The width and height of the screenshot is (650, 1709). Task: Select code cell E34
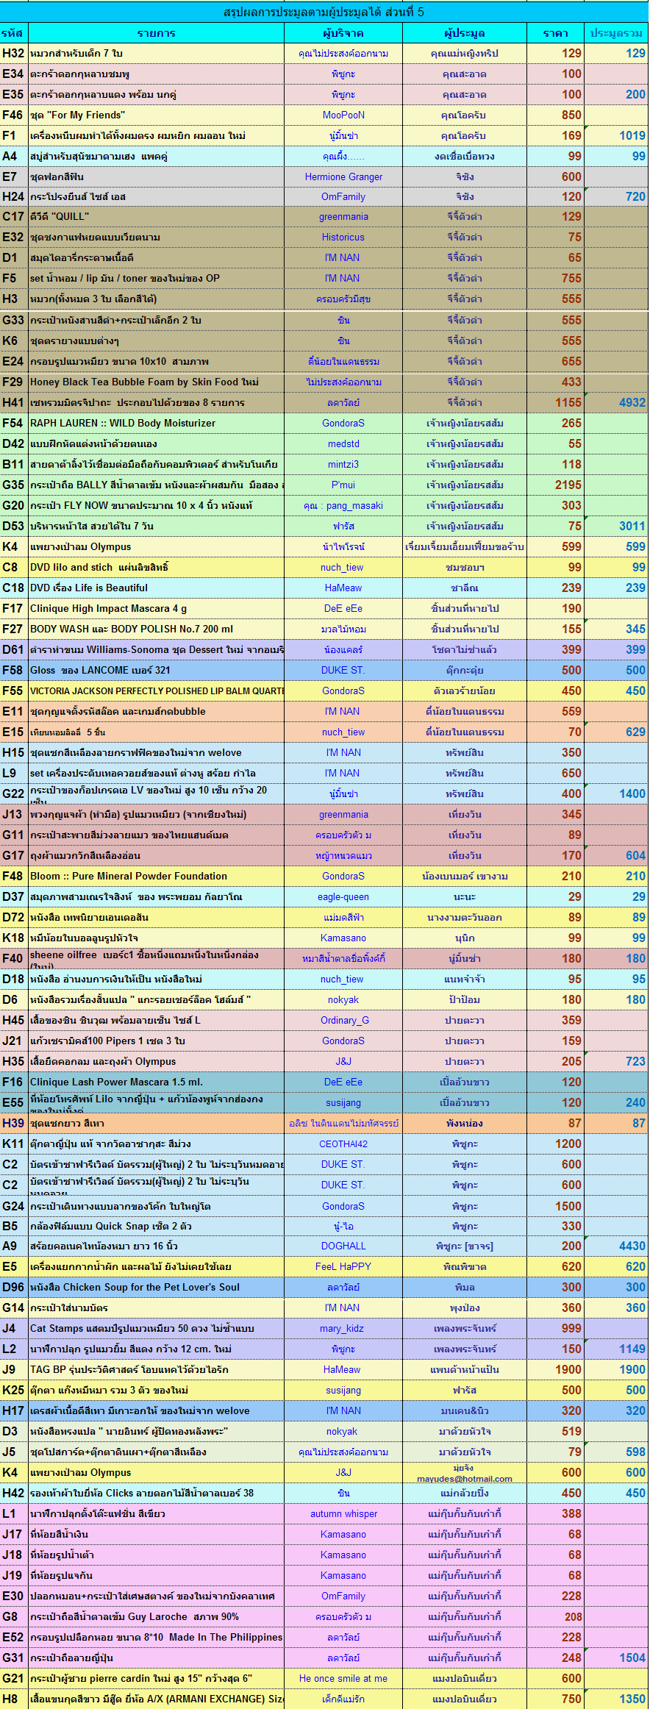click(14, 74)
